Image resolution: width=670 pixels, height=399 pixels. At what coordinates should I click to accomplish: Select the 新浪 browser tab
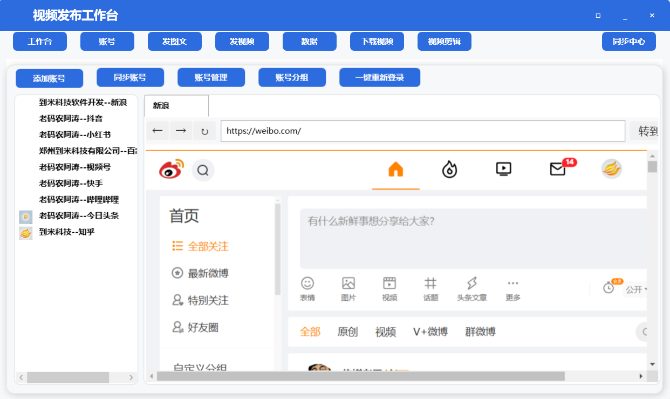click(176, 106)
